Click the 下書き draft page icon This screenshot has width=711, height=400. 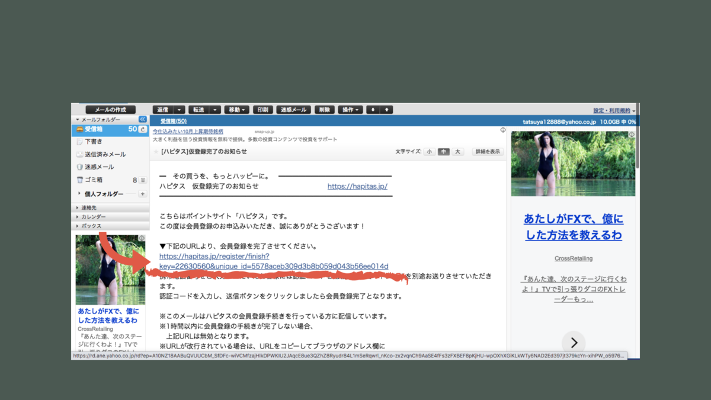79,142
